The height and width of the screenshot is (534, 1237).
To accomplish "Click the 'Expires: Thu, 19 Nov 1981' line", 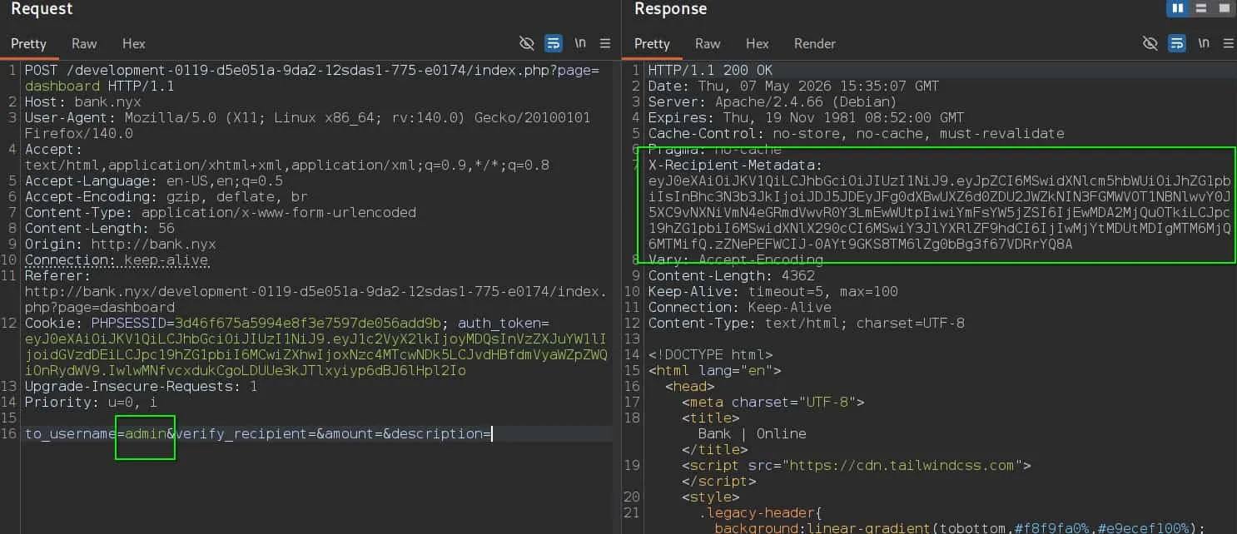I will point(807,118).
